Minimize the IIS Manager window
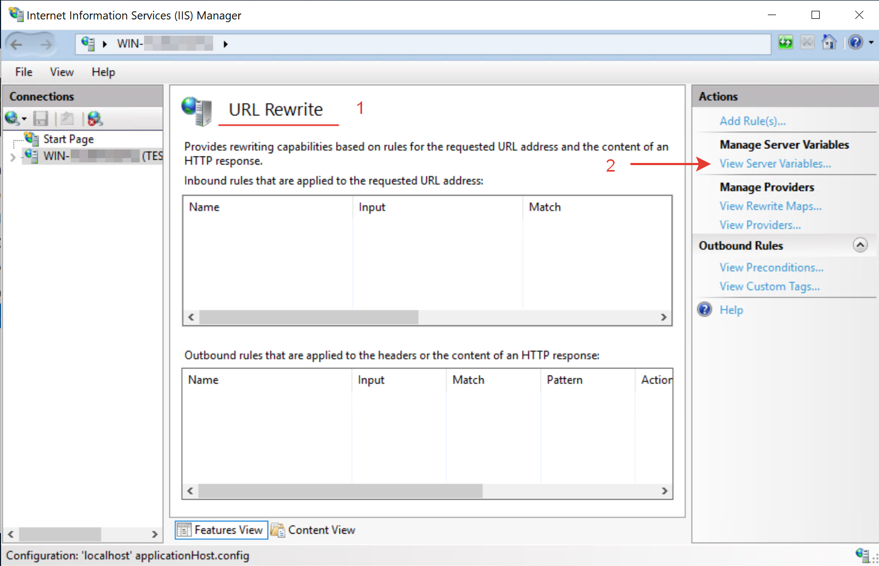 point(772,15)
